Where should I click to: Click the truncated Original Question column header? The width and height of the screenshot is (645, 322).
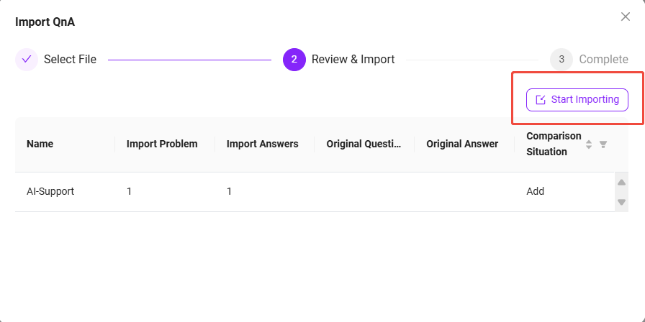click(x=364, y=144)
